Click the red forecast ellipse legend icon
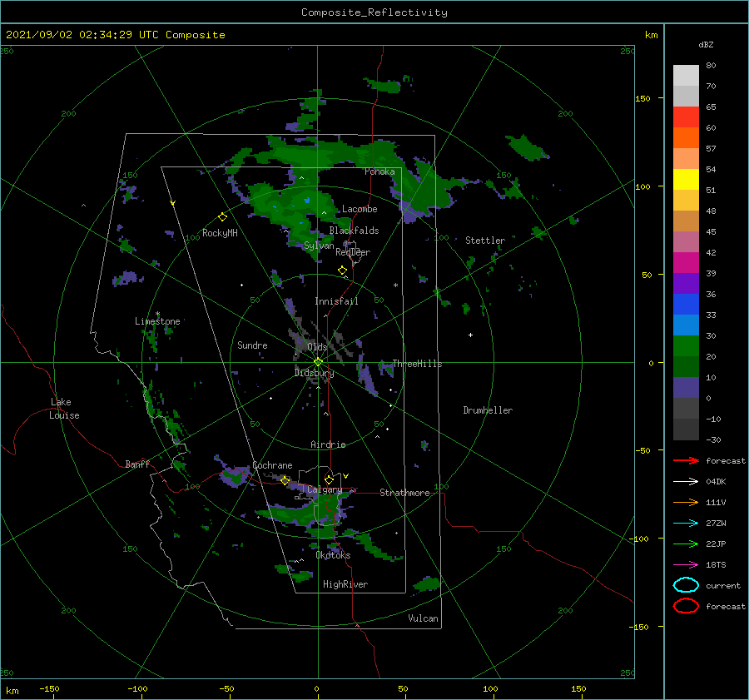The image size is (749, 700). (686, 606)
